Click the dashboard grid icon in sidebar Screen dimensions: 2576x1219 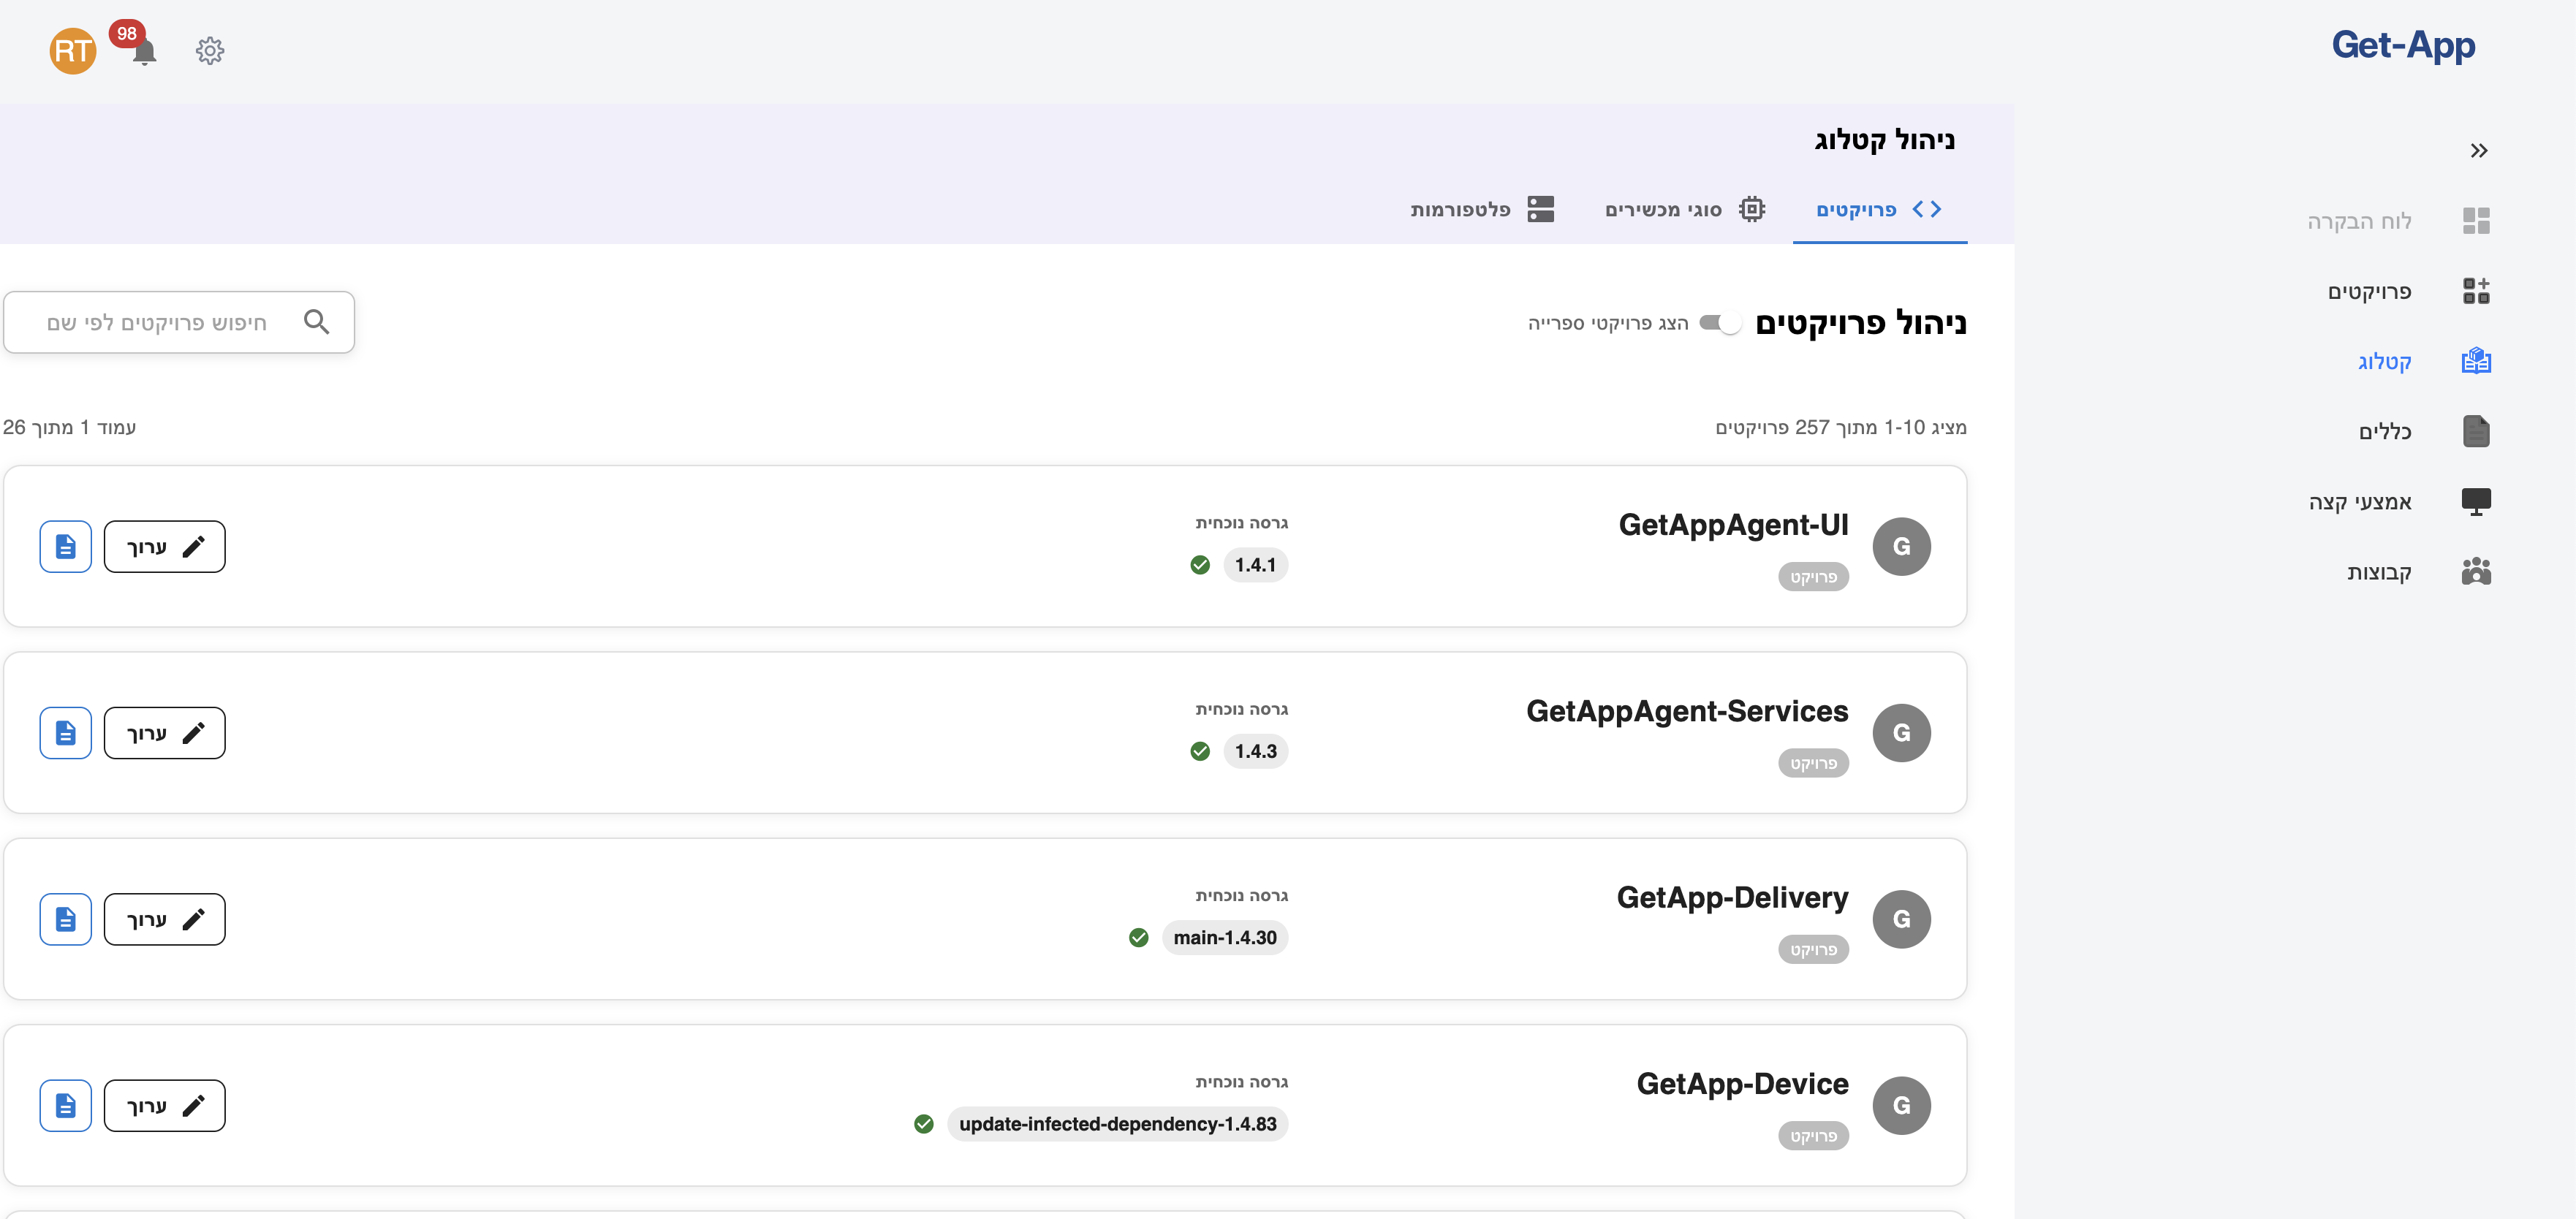click(2476, 221)
